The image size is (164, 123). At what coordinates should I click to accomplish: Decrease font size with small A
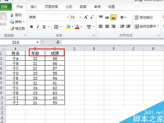tap(92, 17)
